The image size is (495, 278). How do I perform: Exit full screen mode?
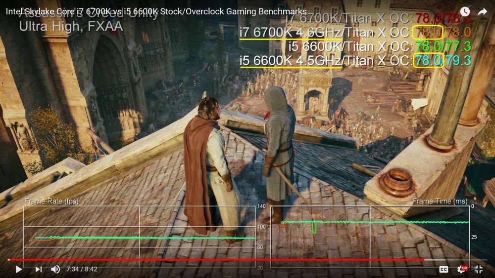(479, 269)
